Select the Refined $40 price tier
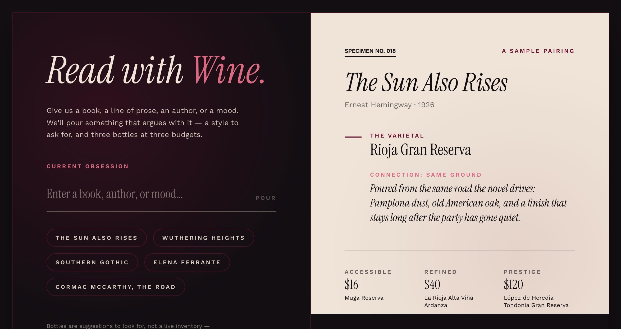 click(x=441, y=280)
